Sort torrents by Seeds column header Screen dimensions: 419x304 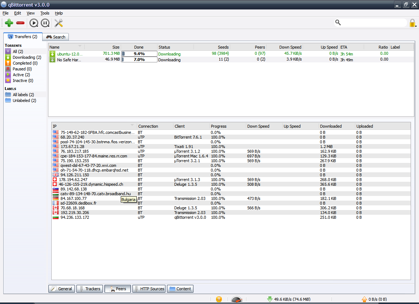pos(212,47)
